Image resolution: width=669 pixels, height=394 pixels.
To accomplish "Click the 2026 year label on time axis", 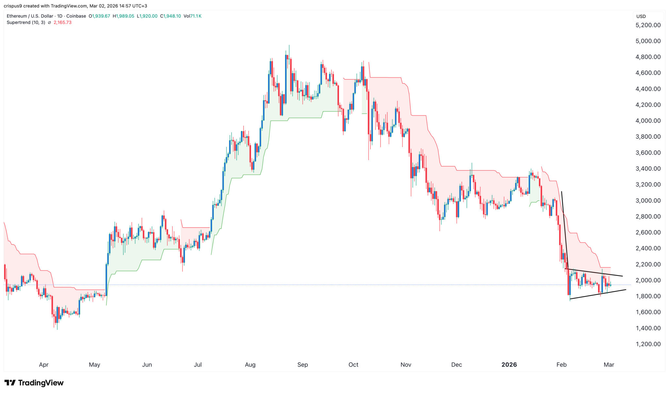I will click(509, 365).
